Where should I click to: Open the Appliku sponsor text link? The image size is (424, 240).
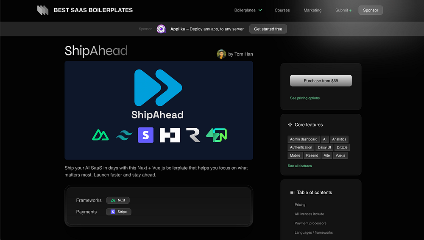tap(207, 29)
